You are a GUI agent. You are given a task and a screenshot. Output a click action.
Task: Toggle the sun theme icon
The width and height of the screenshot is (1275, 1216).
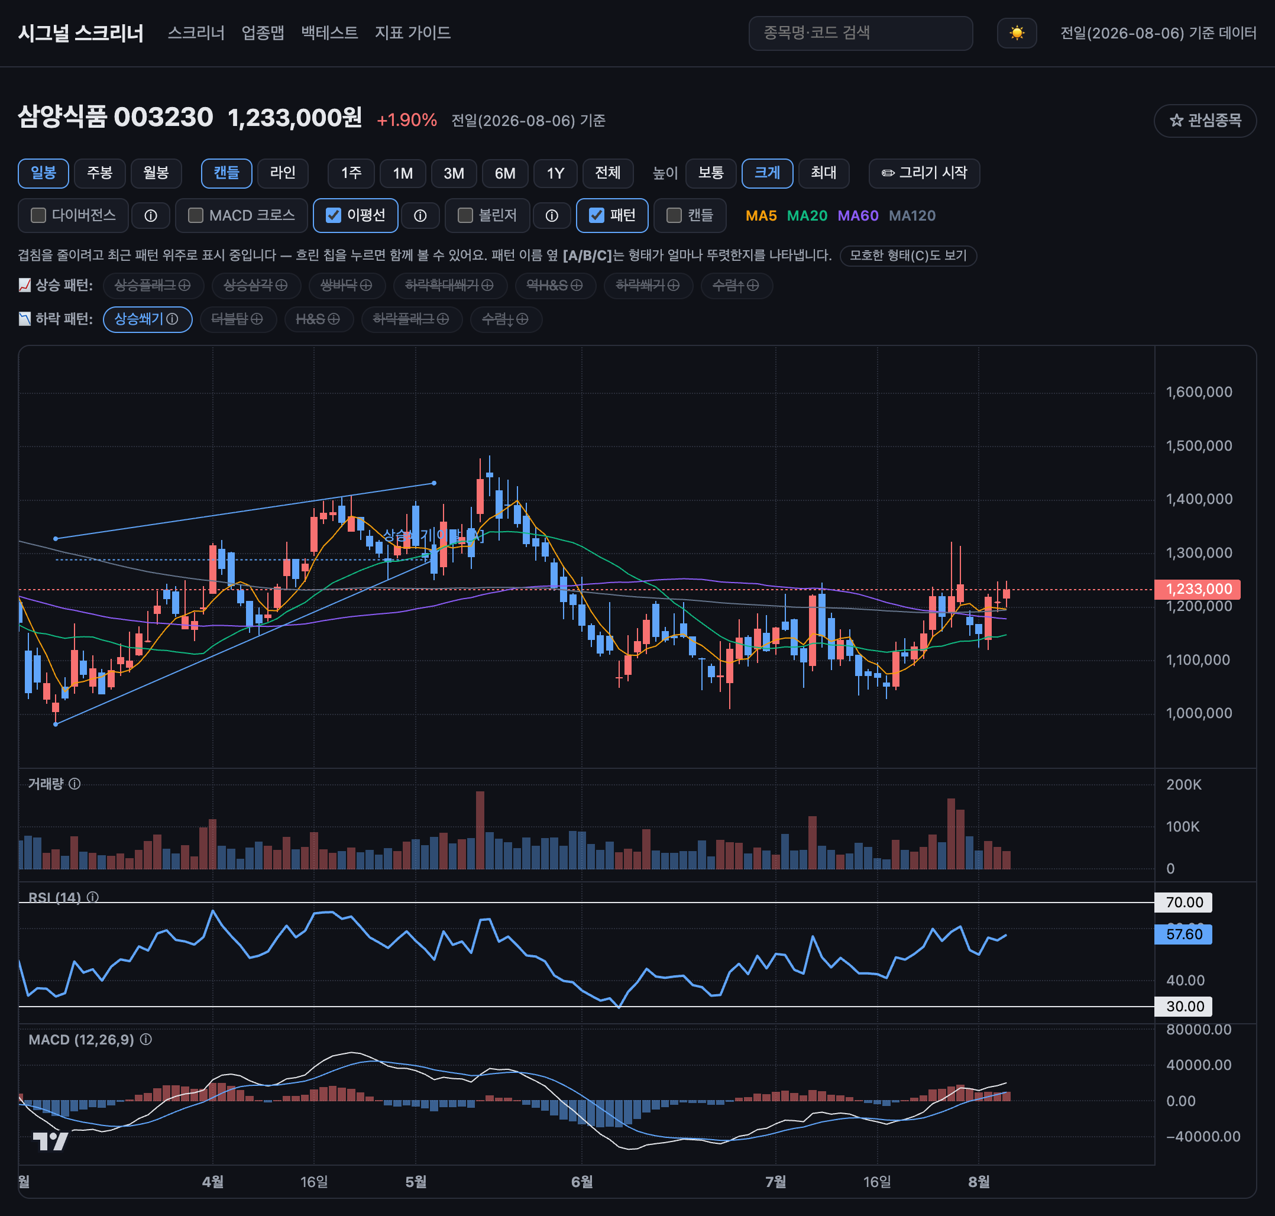click(x=1017, y=33)
